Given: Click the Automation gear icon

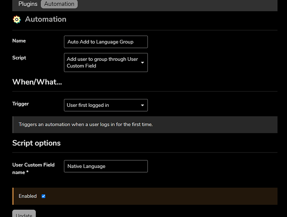Looking at the screenshot, I should [17, 20].
